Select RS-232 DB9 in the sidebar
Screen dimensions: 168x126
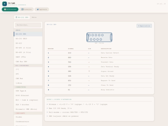28,34
